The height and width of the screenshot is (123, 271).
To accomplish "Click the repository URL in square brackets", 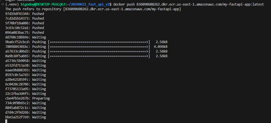I will [x=122, y=9].
